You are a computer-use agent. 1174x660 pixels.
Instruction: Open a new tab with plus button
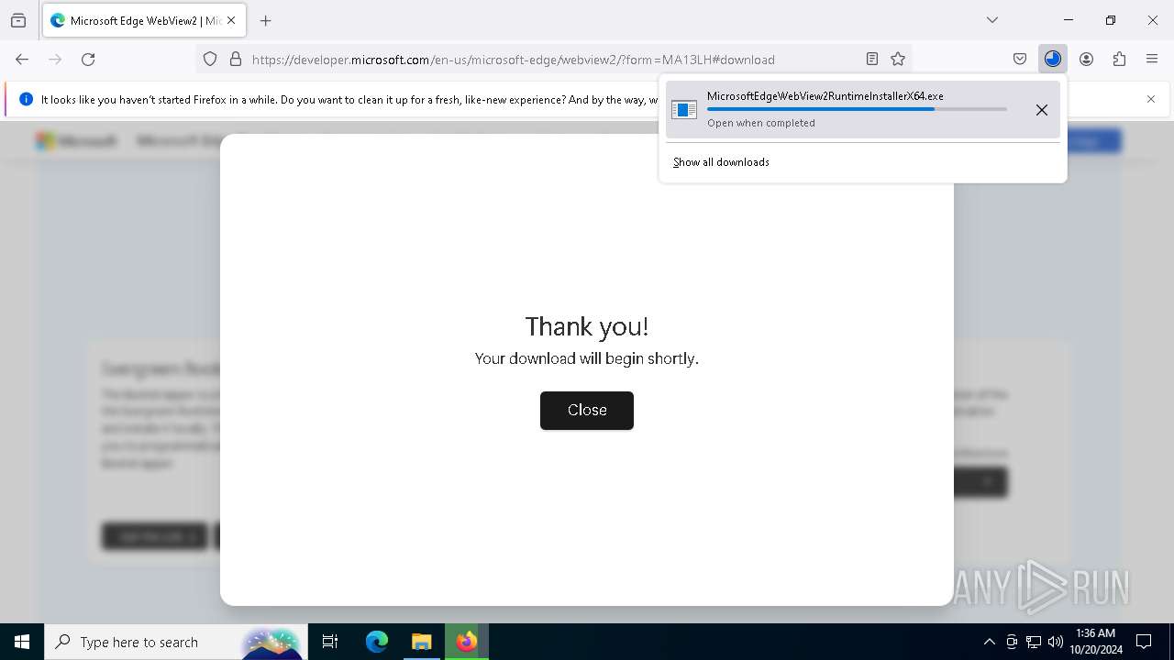pos(266,20)
